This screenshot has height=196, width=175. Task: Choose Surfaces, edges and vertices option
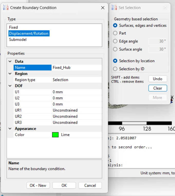point(140,25)
